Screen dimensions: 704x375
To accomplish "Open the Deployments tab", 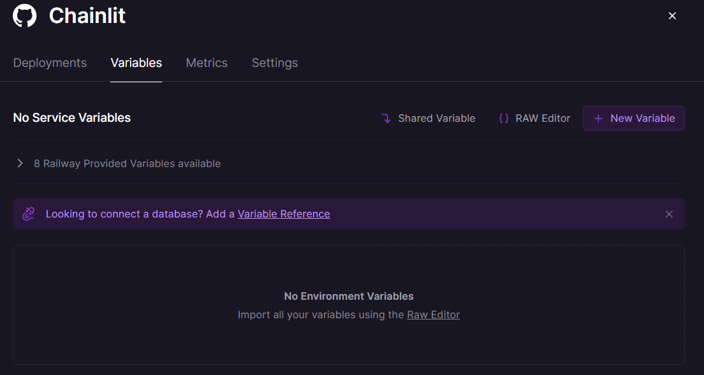I will point(50,63).
